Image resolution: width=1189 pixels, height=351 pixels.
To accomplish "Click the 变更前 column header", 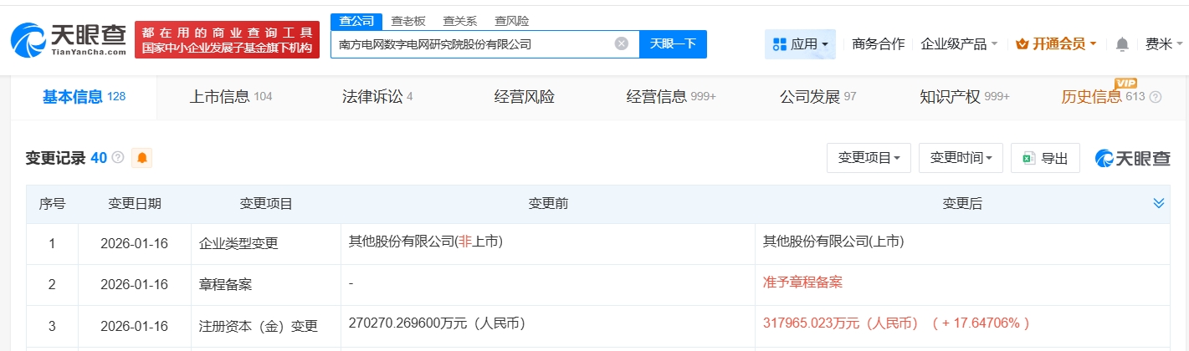I will tap(548, 203).
